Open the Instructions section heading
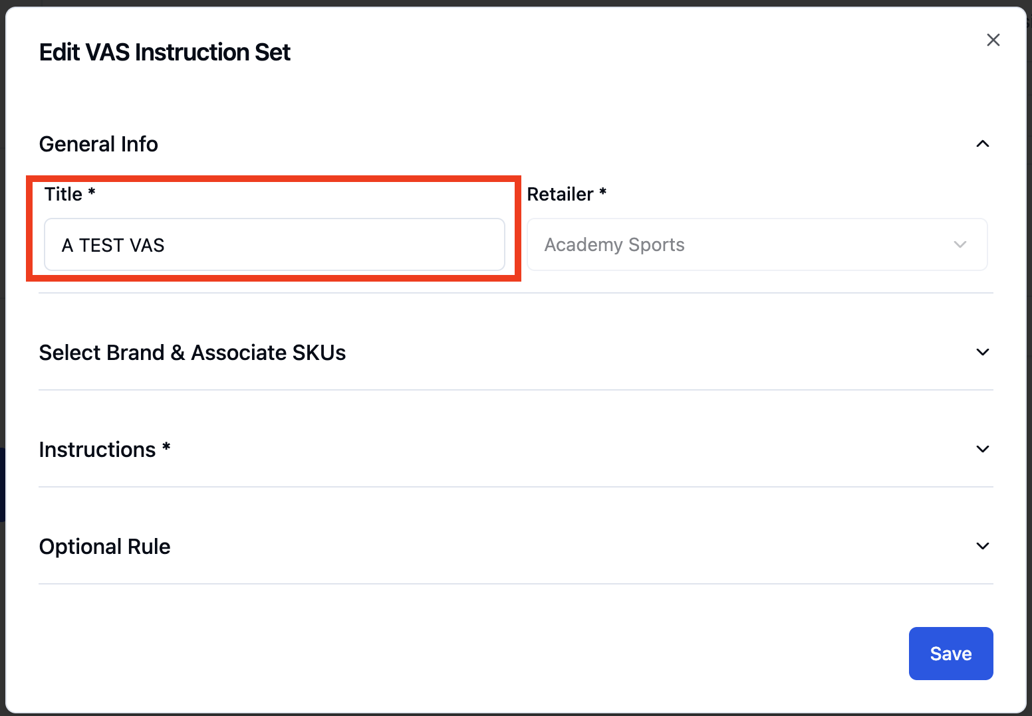 pyautogui.click(x=97, y=450)
